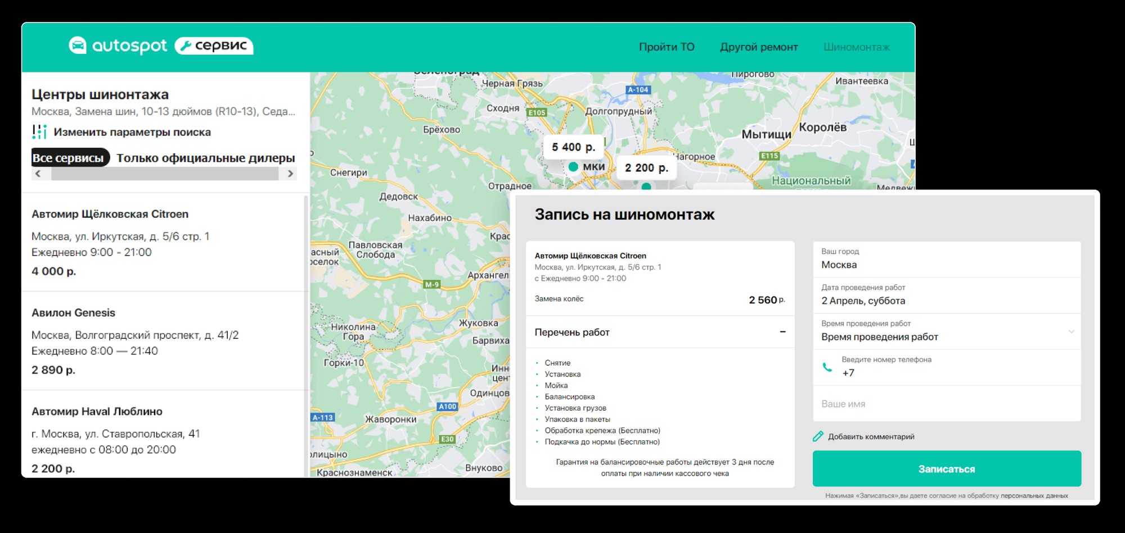Select the Все сервисы filter tab
This screenshot has width=1125, height=533.
70,158
